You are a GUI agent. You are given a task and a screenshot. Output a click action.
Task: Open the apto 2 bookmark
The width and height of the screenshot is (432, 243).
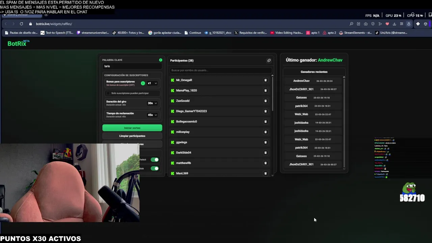[329, 33]
